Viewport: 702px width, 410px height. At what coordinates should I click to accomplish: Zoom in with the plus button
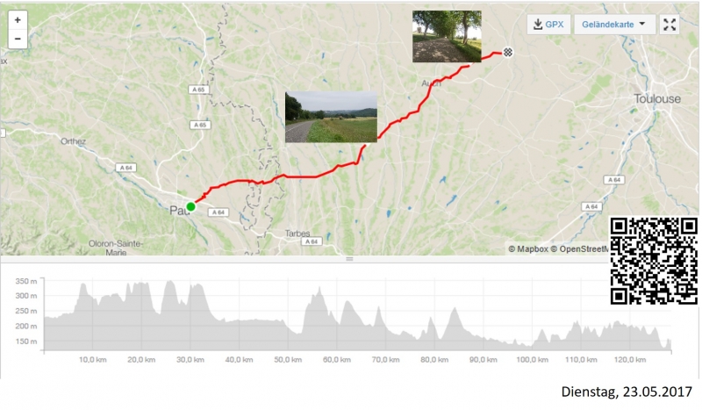pyautogui.click(x=18, y=20)
